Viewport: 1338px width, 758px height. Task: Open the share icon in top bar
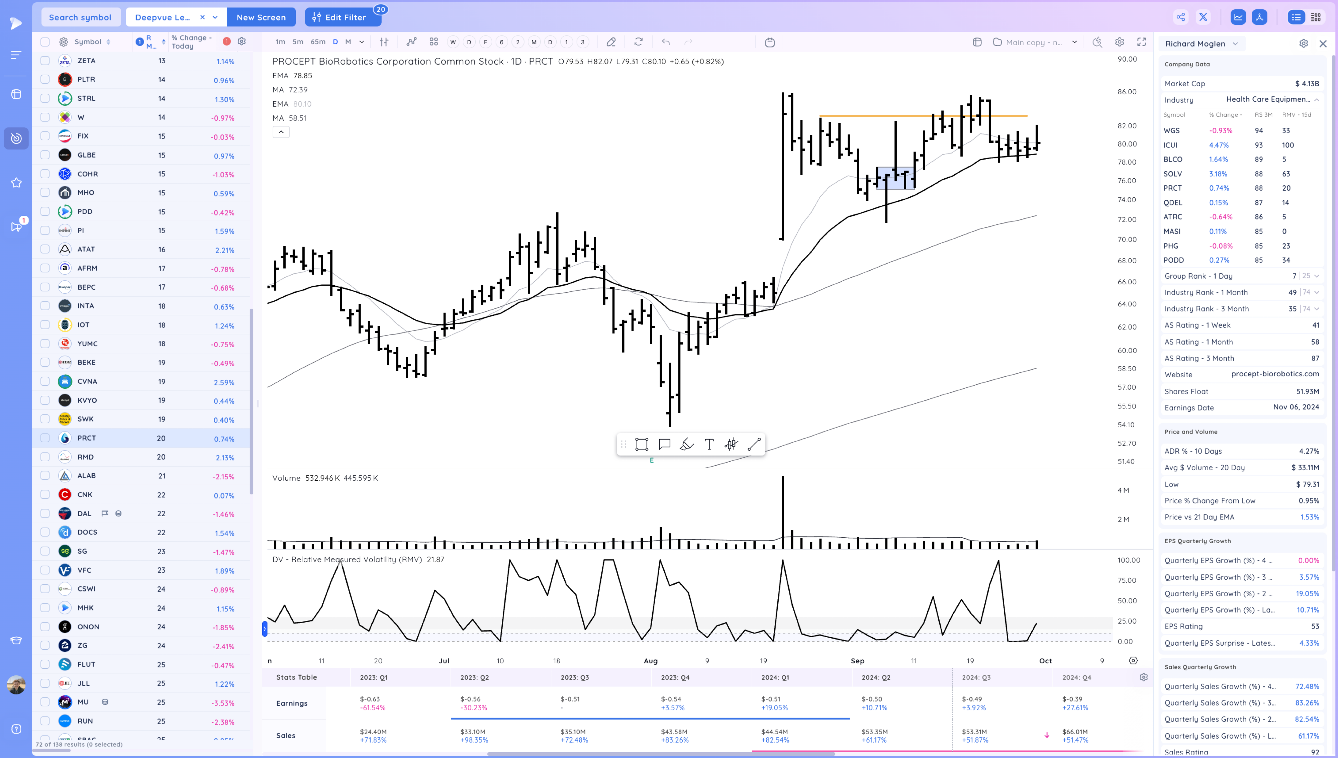[1180, 17]
